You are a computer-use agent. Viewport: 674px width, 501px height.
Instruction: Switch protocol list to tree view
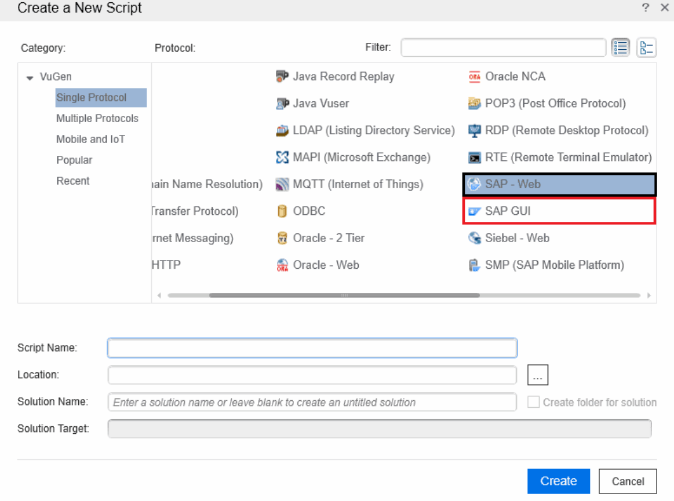646,47
